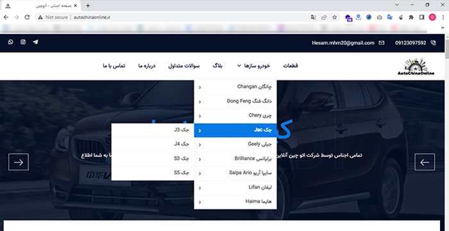Click the page vertical scrollbar thumb
Image resolution: width=449 pixels, height=231 pixels.
click(x=446, y=49)
